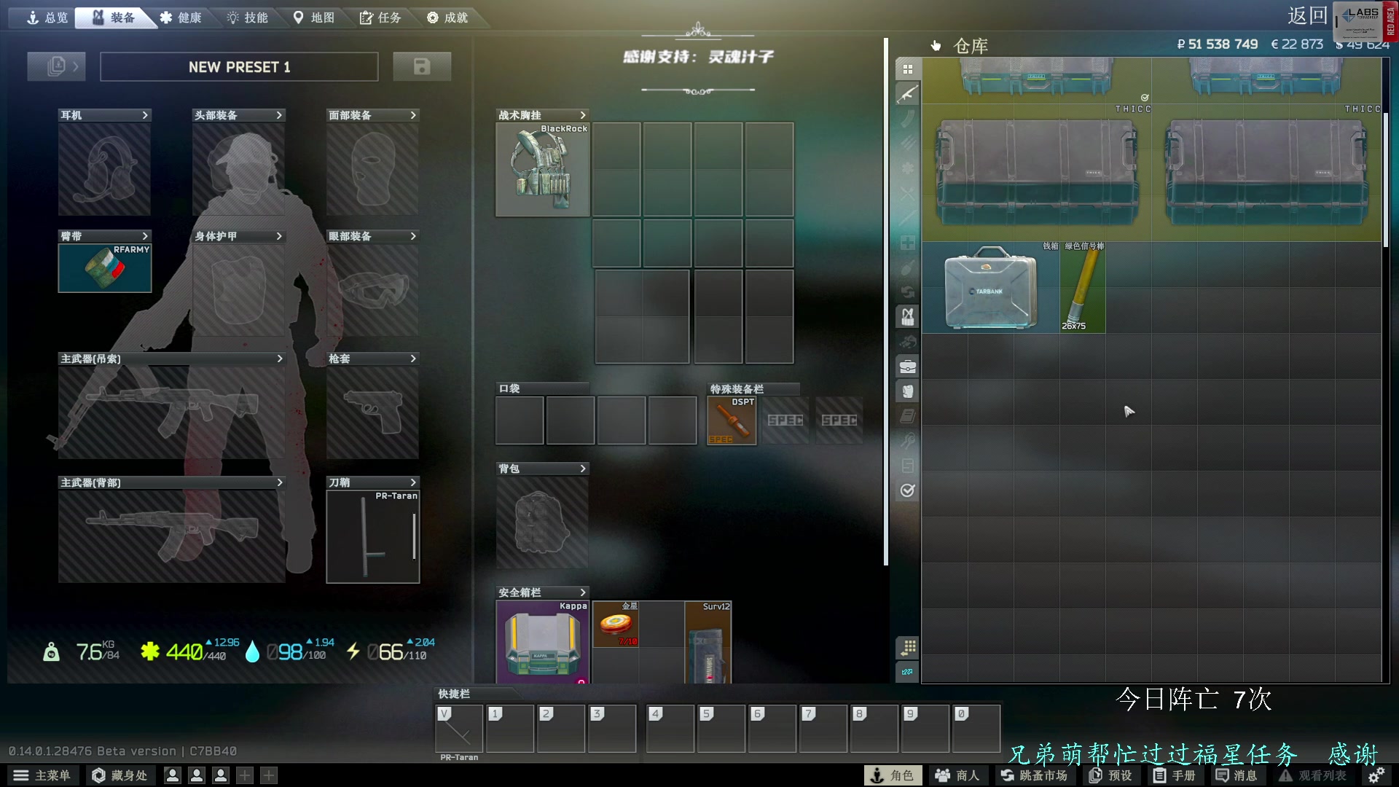This screenshot has height=787, width=1399.
Task: Expand the 战术胸挂 tactical rig arrow
Action: (583, 115)
